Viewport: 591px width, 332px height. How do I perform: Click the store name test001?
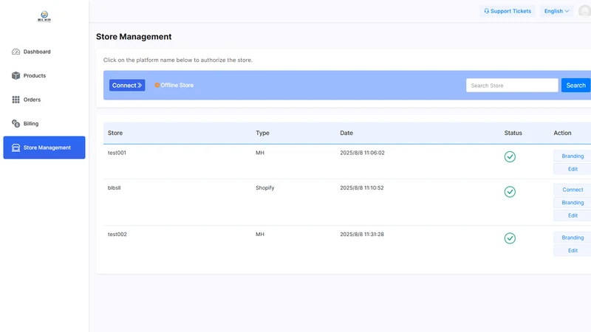coord(117,153)
